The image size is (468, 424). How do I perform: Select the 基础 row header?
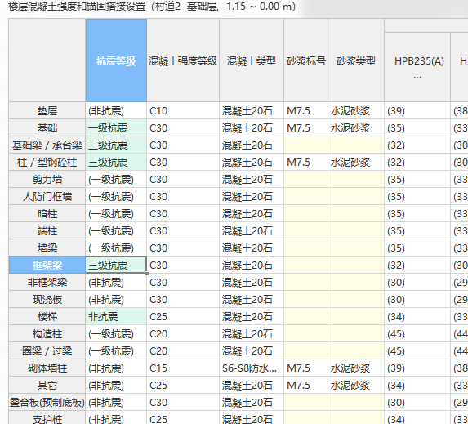(x=47, y=127)
